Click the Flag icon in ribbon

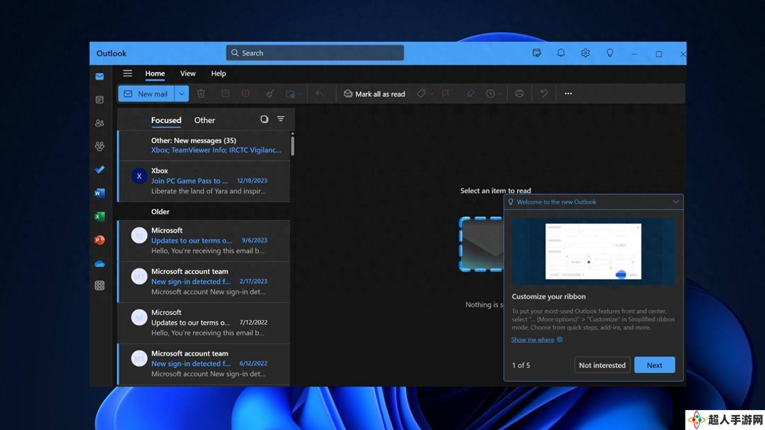(445, 94)
